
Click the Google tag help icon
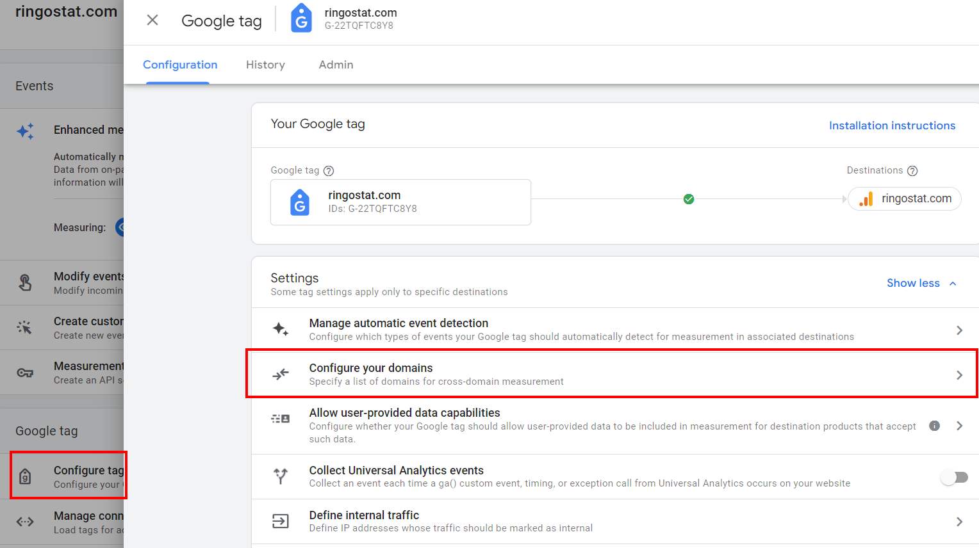[x=329, y=171]
